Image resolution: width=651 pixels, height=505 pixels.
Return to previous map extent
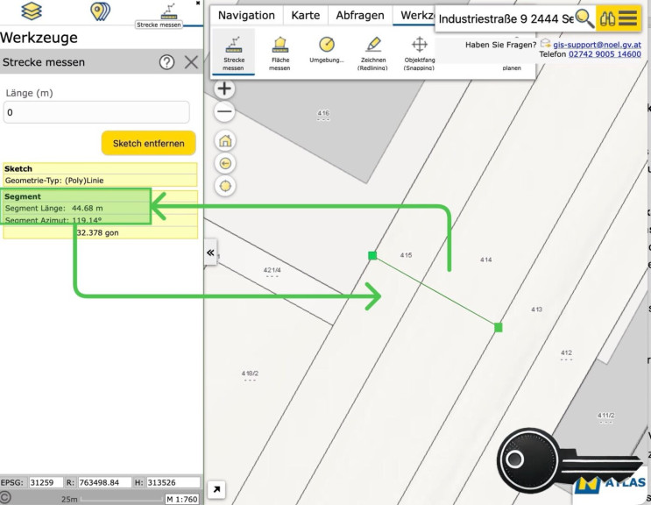(x=225, y=163)
